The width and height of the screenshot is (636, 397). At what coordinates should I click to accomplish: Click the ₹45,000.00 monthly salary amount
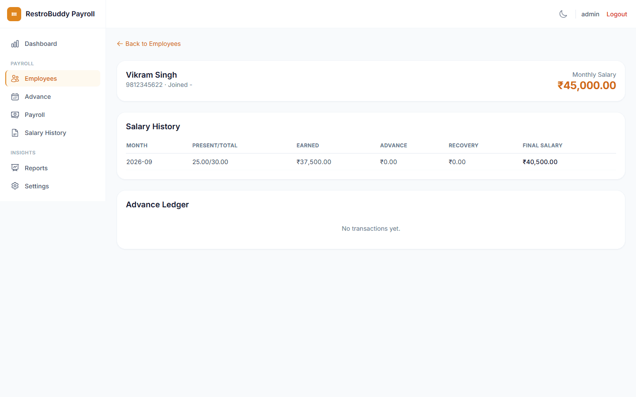[587, 86]
